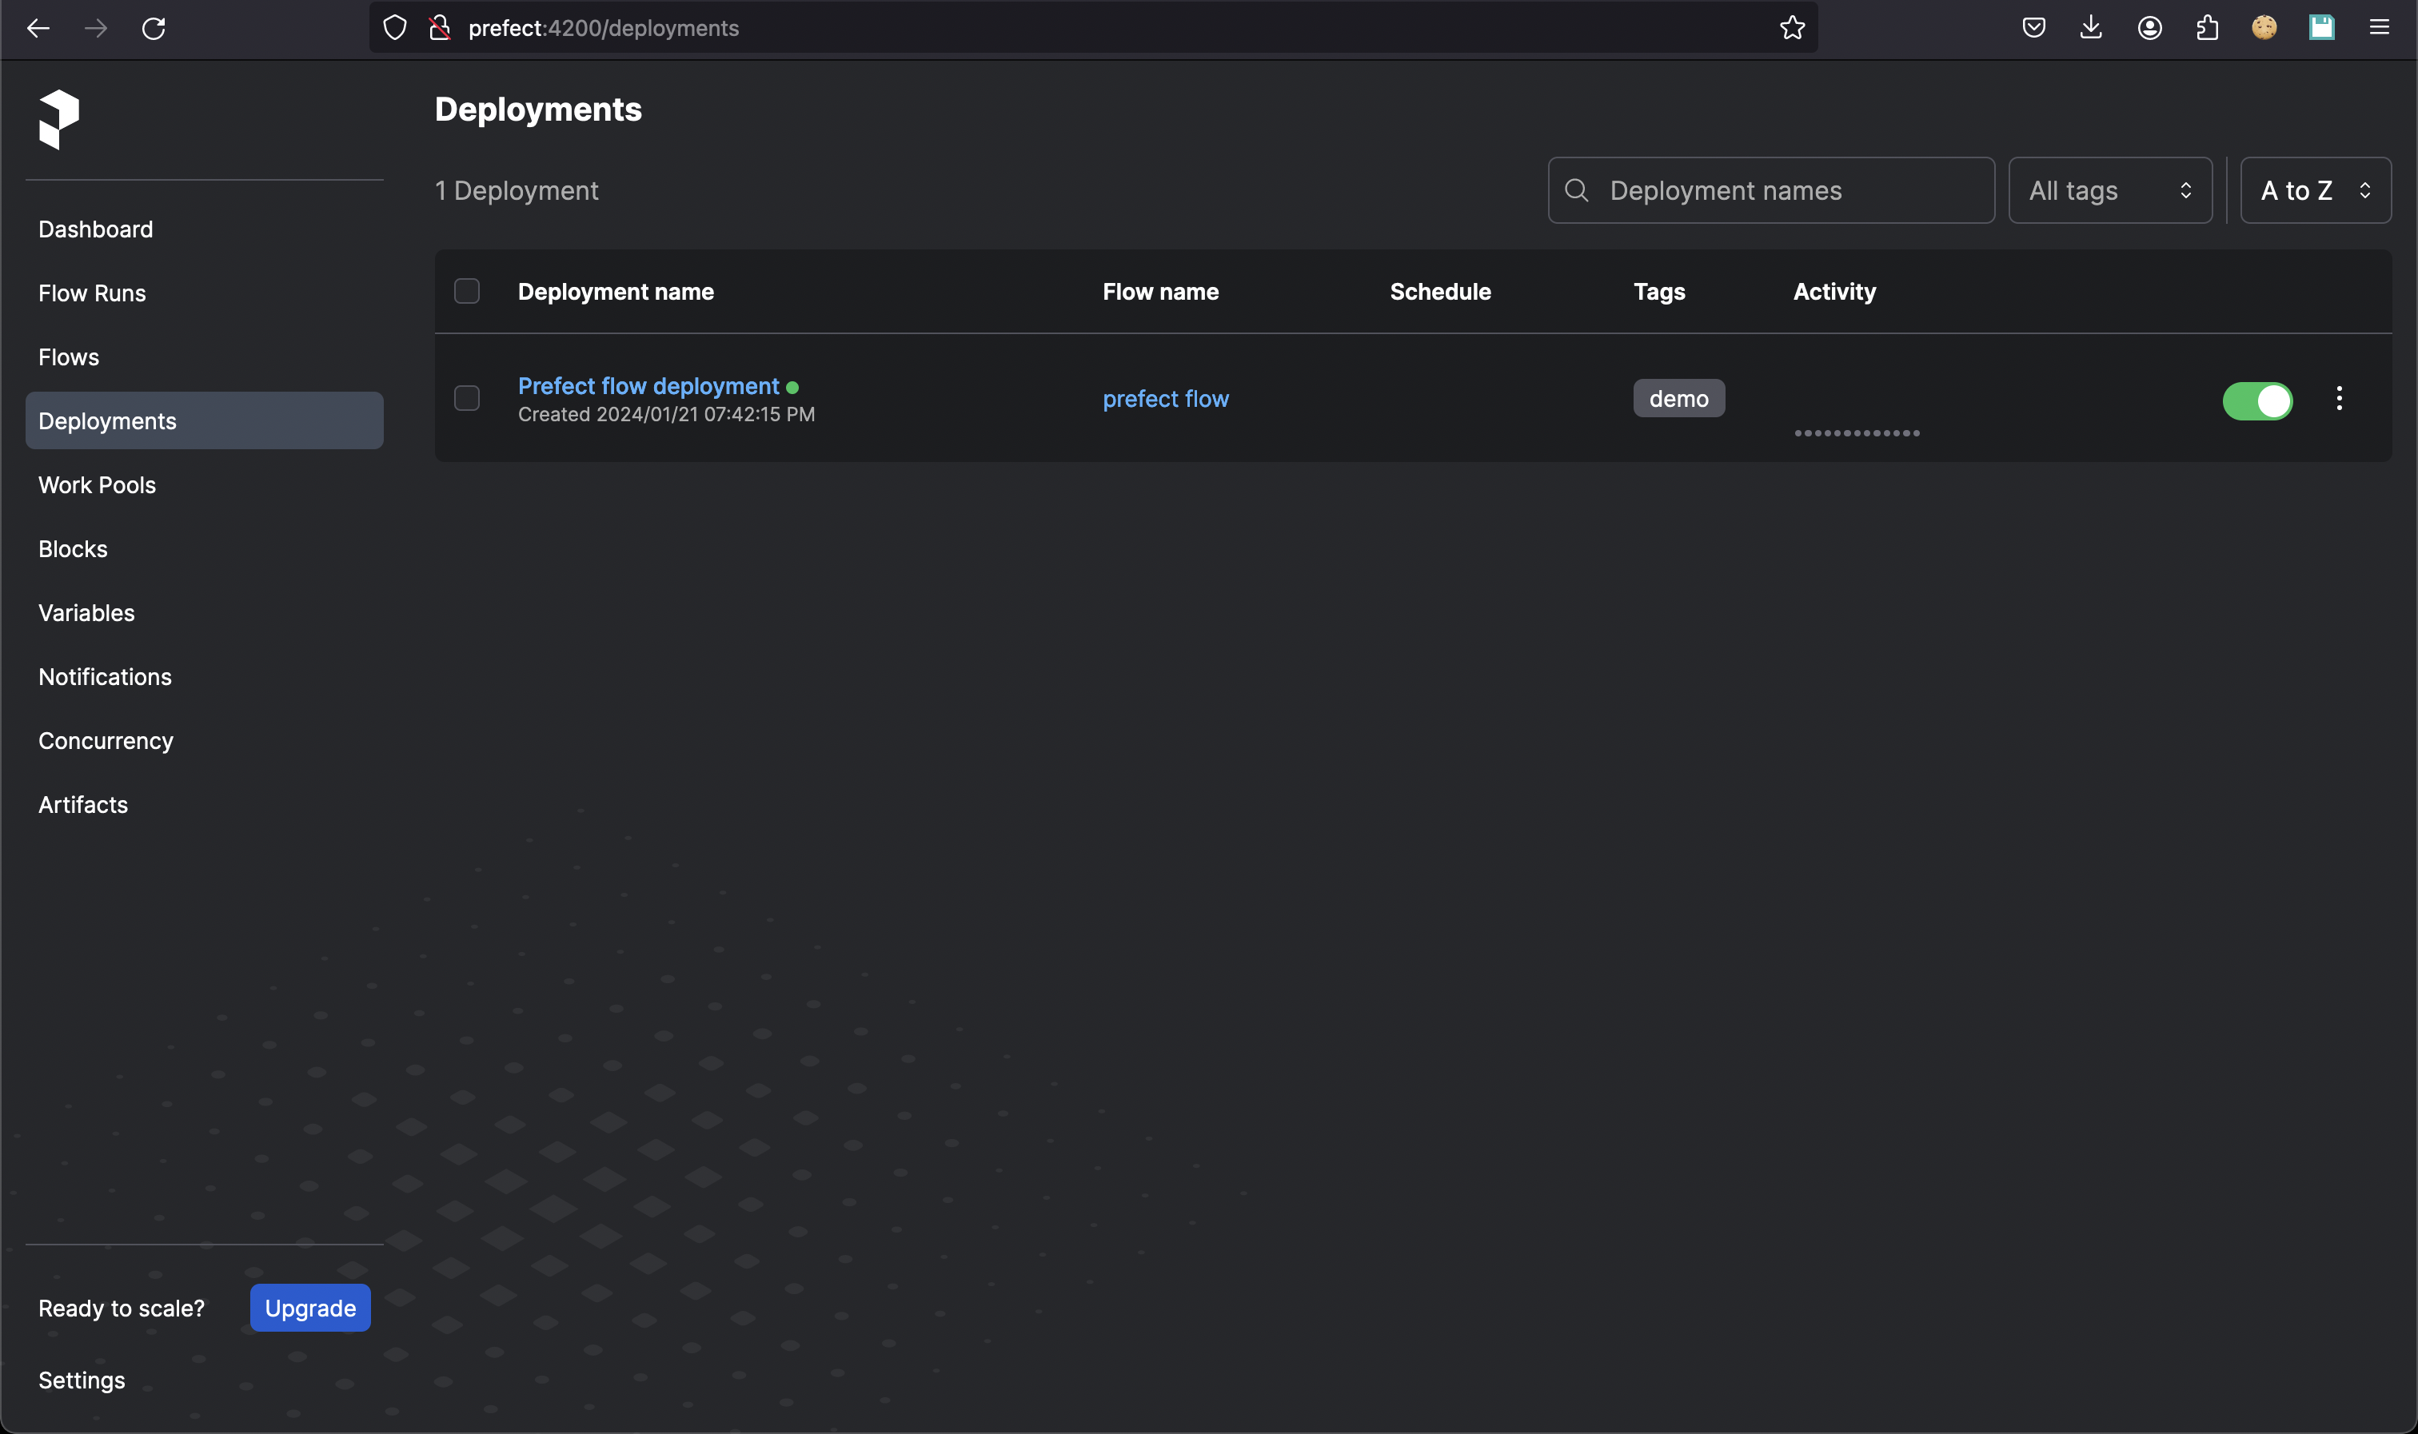
Task: Focus the Deployment names search field
Action: (1771, 190)
